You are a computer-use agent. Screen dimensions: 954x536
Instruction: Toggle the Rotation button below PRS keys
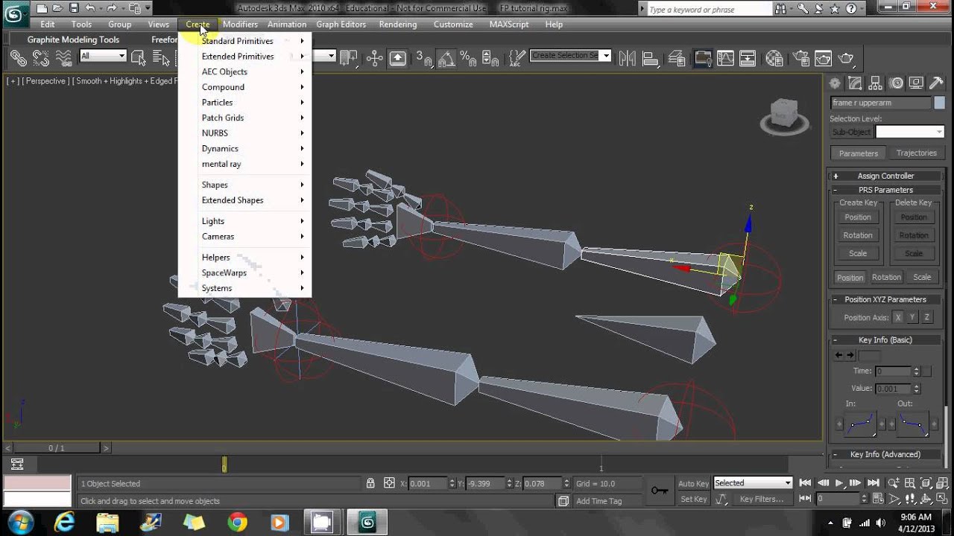pyautogui.click(x=886, y=277)
